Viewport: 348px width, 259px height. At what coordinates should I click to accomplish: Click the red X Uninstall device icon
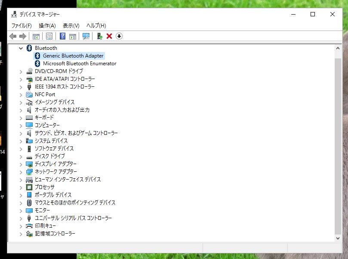point(109,36)
